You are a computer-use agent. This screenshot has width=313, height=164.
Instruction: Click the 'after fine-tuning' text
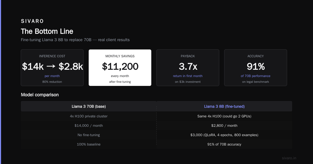click(x=120, y=82)
